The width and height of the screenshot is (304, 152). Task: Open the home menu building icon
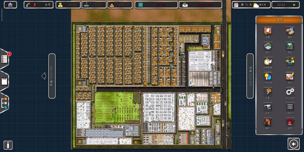(10, 5)
